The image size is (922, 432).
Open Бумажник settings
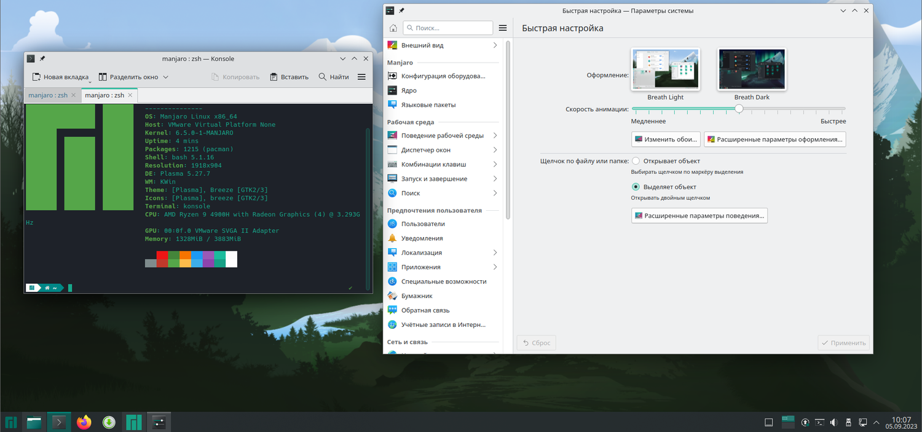click(443, 296)
